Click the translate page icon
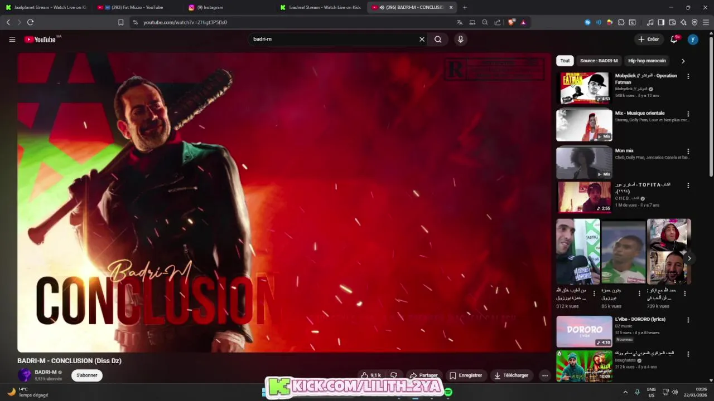 (460, 22)
